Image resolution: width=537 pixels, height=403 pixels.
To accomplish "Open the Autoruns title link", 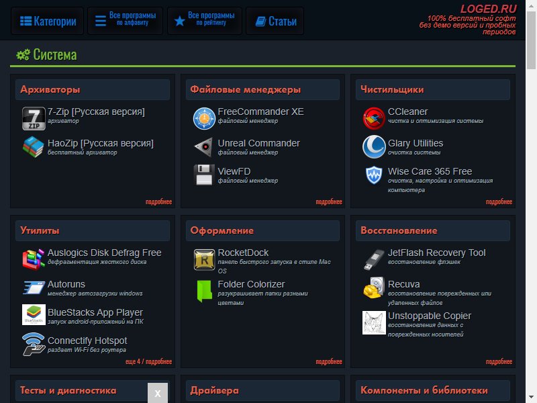I will (x=66, y=284).
